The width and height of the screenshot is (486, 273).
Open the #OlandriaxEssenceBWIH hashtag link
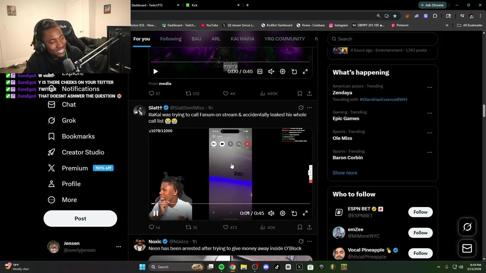383,99
